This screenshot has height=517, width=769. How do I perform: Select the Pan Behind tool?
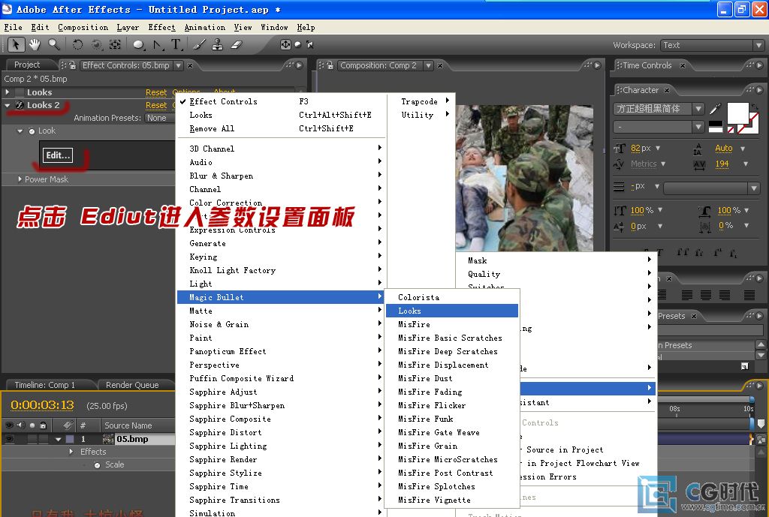point(115,44)
